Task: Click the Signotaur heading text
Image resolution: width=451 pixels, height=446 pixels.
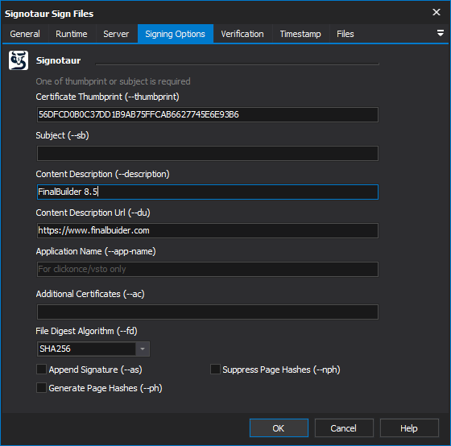Action: point(58,60)
